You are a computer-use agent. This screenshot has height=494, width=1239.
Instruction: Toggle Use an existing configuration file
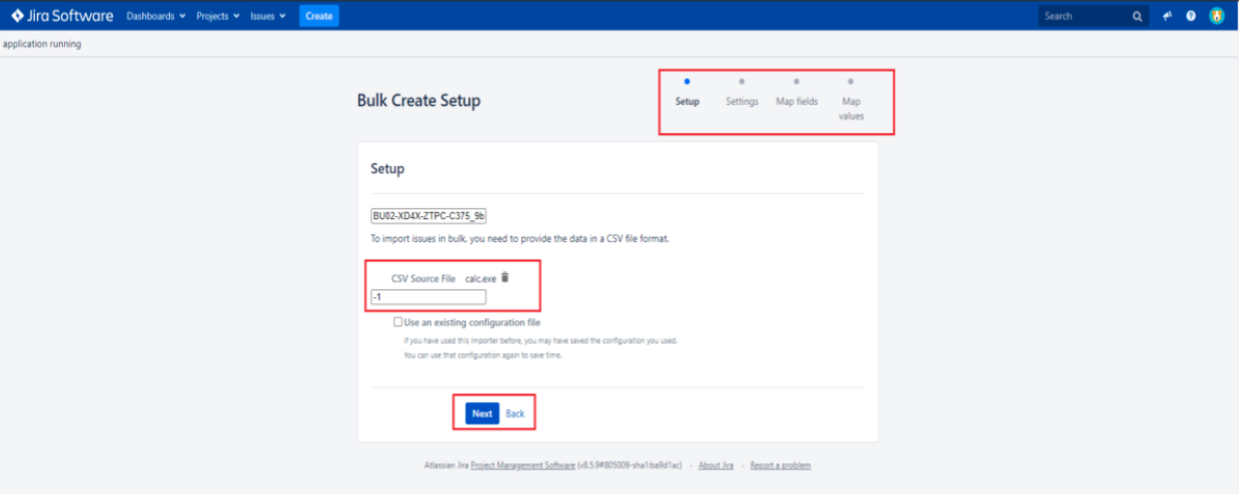(398, 322)
